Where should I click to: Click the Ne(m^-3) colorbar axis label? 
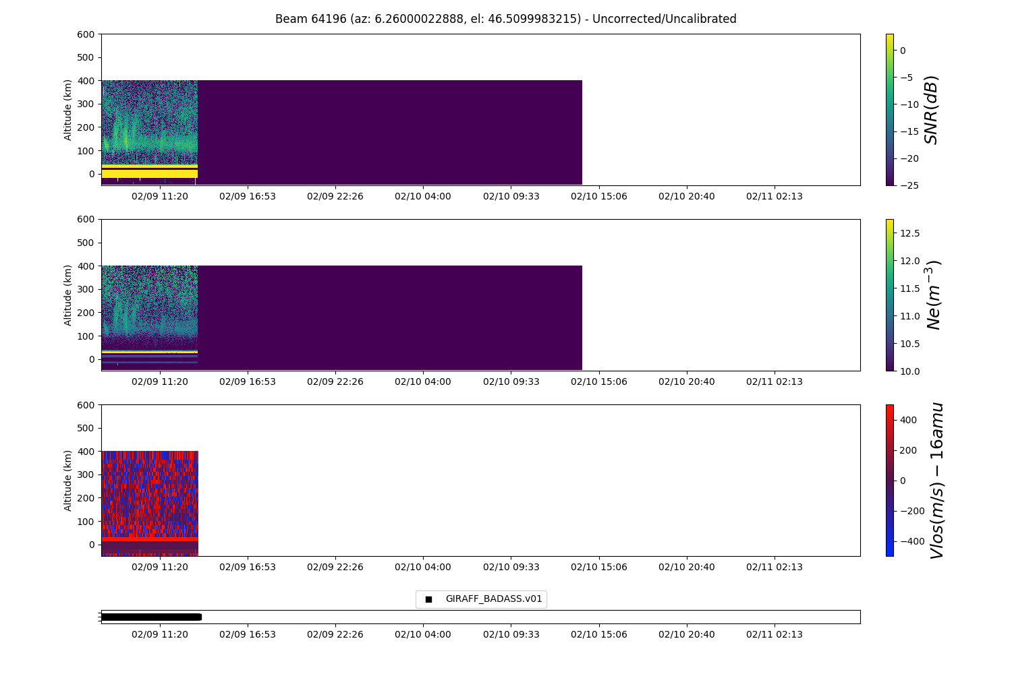click(933, 295)
